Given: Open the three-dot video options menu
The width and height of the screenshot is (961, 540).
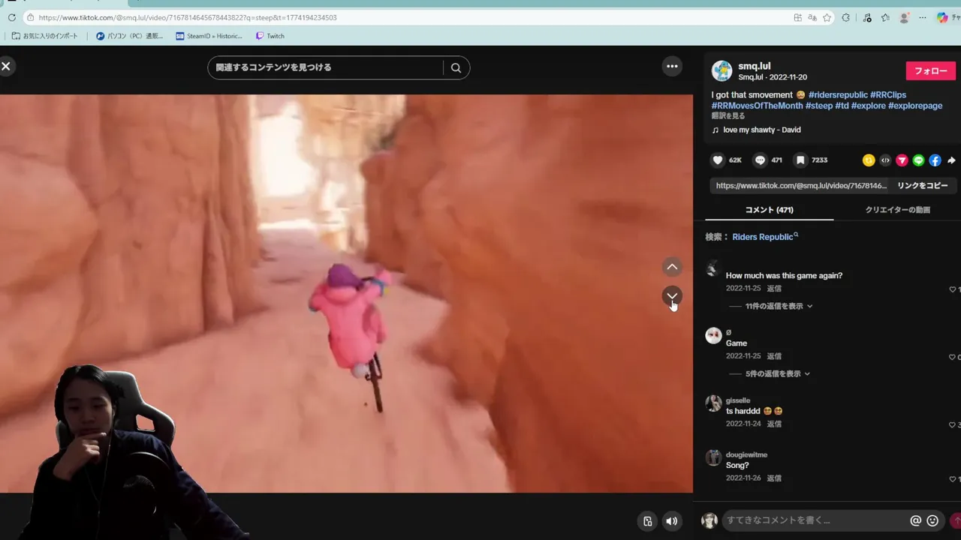Looking at the screenshot, I should click(x=672, y=67).
